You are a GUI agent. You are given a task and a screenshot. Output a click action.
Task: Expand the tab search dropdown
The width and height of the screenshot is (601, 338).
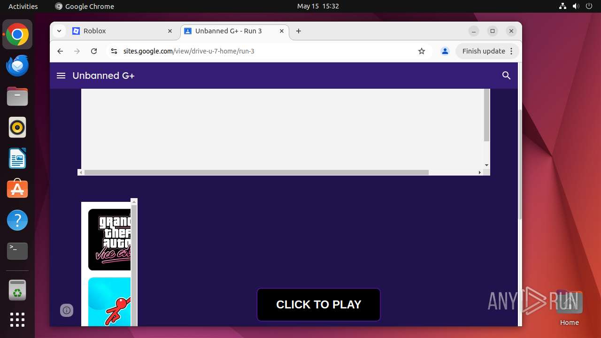click(59, 31)
